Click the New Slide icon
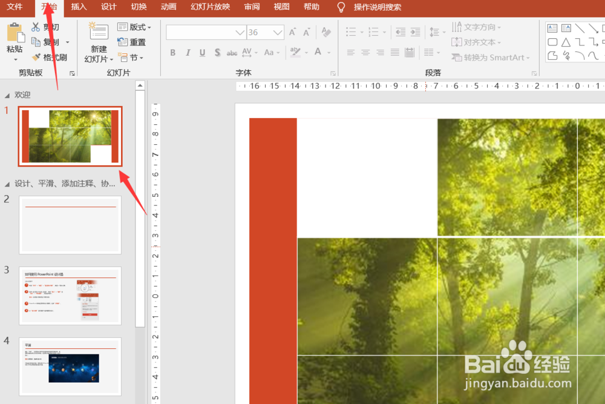Viewport: 605px width, 404px height. [x=99, y=31]
